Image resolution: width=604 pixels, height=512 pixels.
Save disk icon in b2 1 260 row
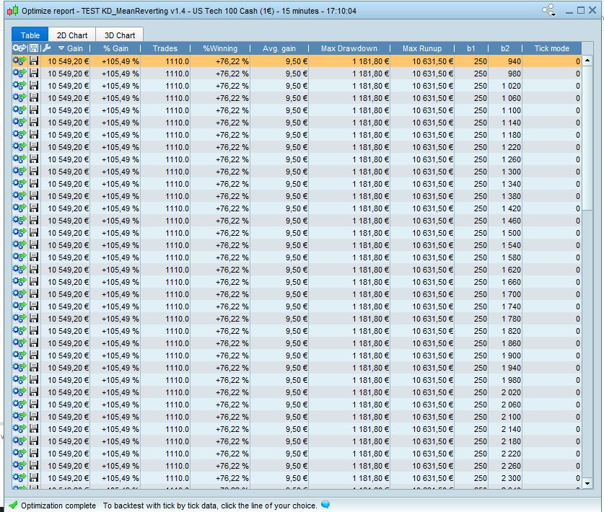(34, 159)
